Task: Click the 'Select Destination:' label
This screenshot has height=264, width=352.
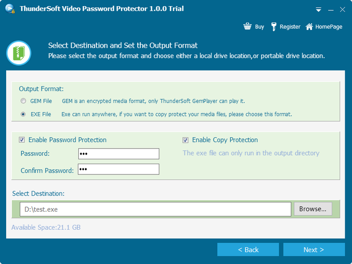Action: 38,194
